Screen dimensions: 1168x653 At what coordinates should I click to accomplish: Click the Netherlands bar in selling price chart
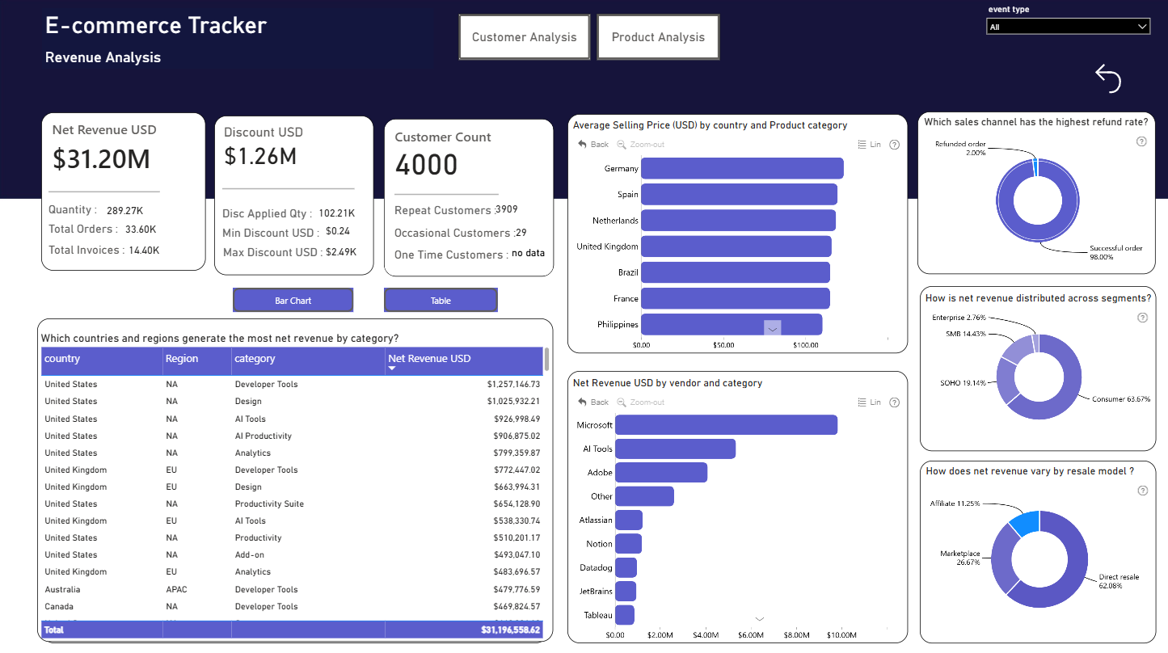pos(738,221)
